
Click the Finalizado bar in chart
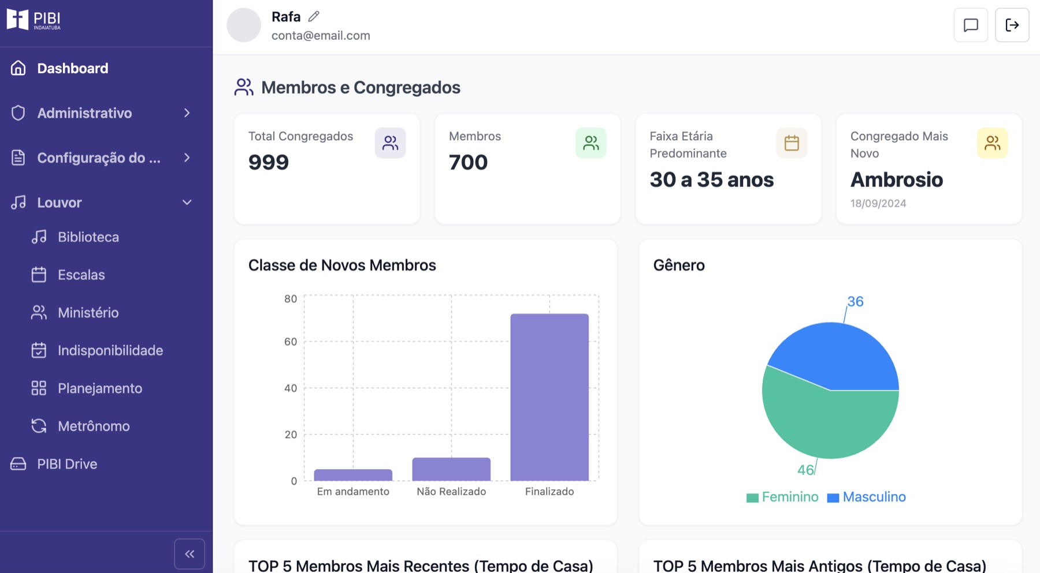coord(549,397)
